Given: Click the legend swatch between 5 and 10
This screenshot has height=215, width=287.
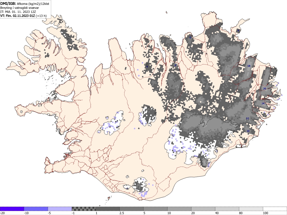Looking at the screenshot, I should coord(155,209).
